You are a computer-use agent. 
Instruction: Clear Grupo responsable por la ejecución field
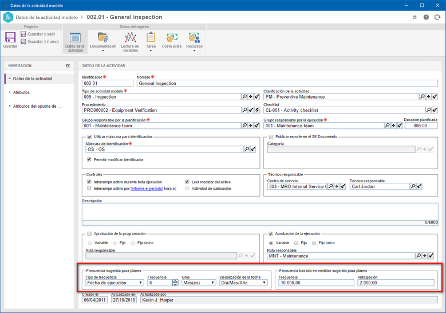[x=400, y=126]
